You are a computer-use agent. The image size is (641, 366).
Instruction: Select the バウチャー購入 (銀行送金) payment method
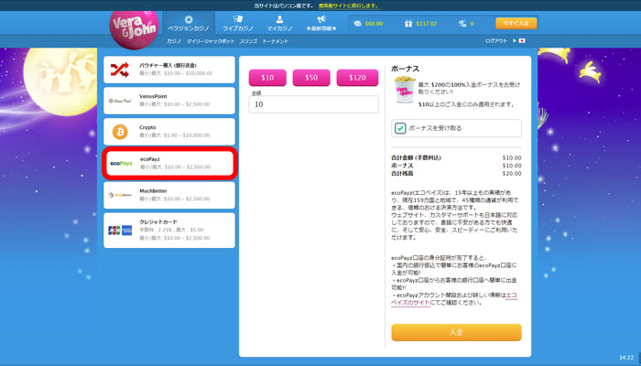(169, 70)
